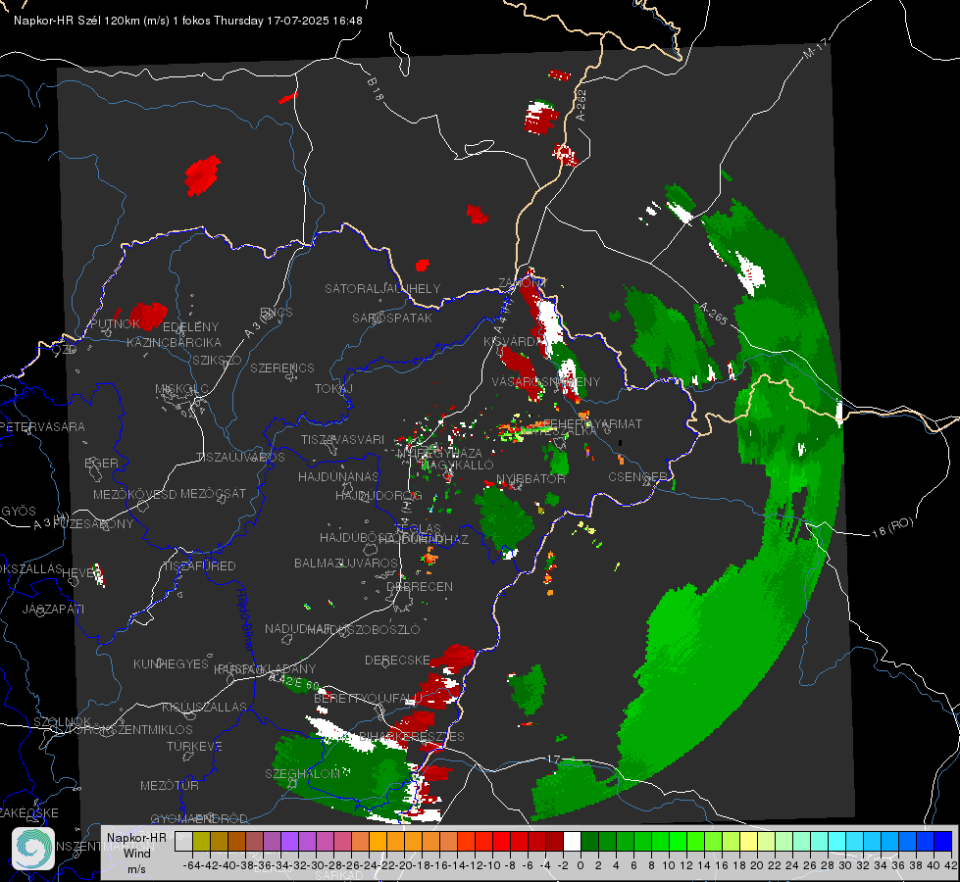The height and width of the screenshot is (882, 960).
Task: Click the BERETTYÓÚJFALU town label
Action: click(x=369, y=699)
